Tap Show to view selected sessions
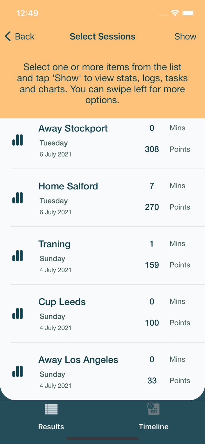This screenshot has width=205, height=444. [185, 36]
